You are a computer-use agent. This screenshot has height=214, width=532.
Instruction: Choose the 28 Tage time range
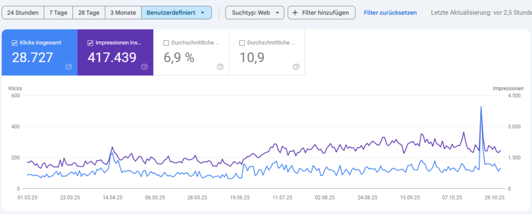click(x=88, y=12)
